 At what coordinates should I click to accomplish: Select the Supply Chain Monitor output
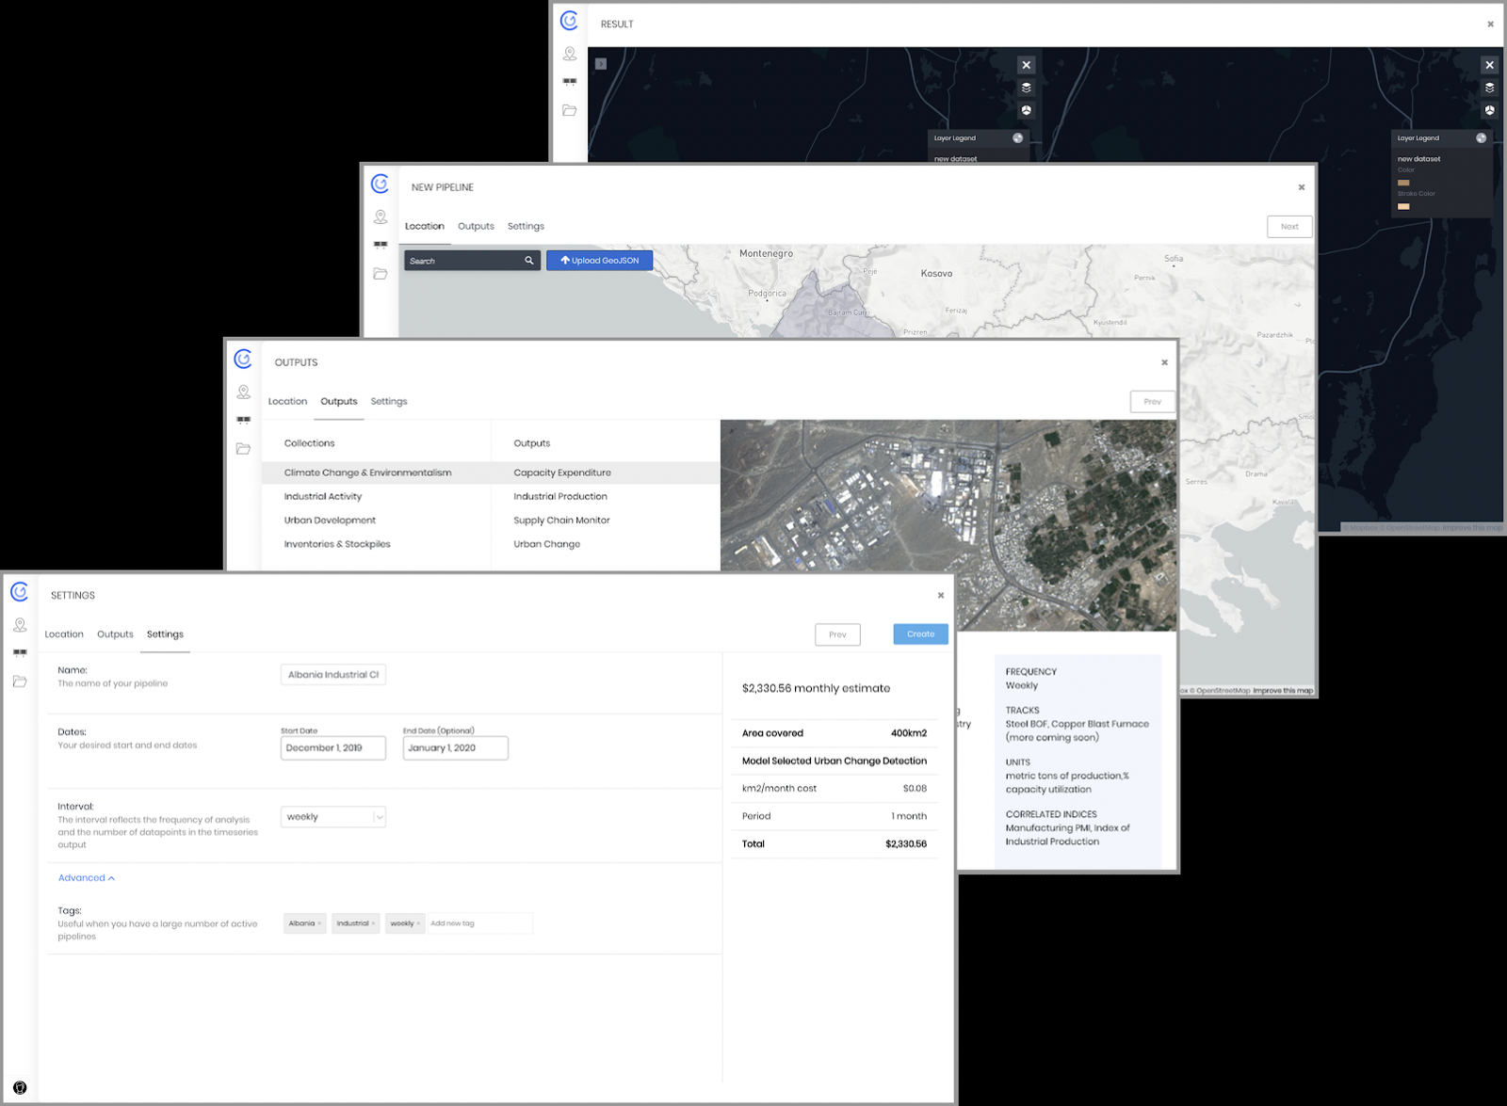561,521
